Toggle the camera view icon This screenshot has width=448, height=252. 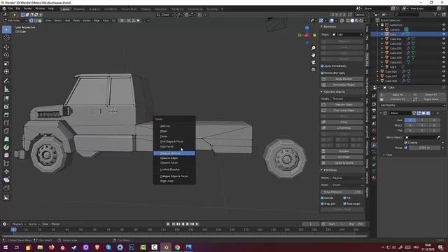point(314,62)
